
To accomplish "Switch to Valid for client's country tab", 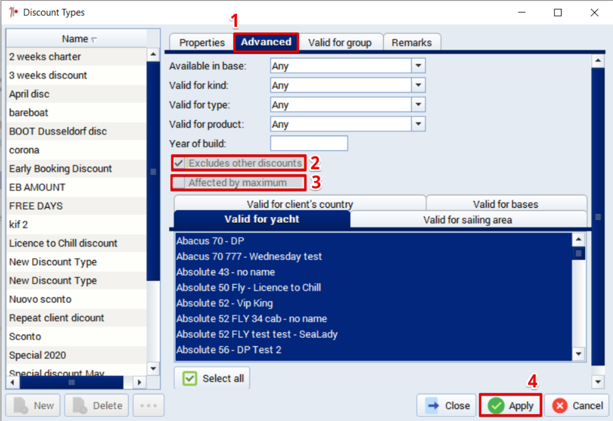I will 300,204.
